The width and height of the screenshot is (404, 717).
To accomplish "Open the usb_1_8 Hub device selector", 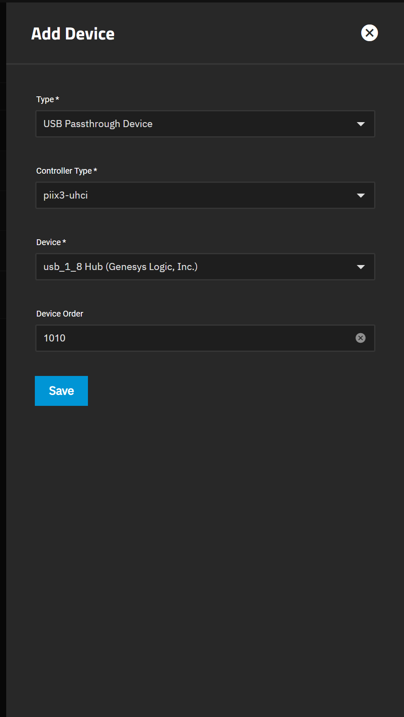I will point(205,267).
